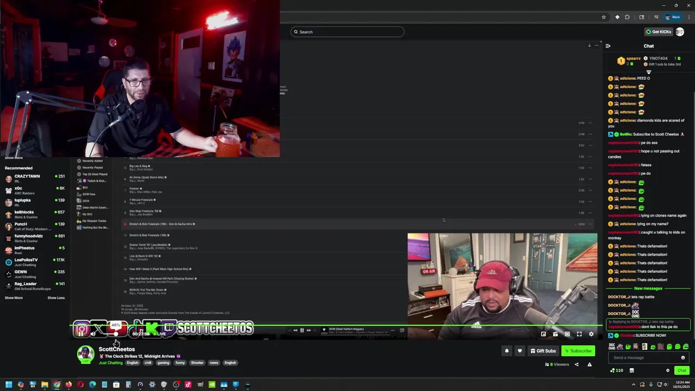Screen dimensions: 695x391
Task: Open GEWN recommended channel
Action: (35, 274)
